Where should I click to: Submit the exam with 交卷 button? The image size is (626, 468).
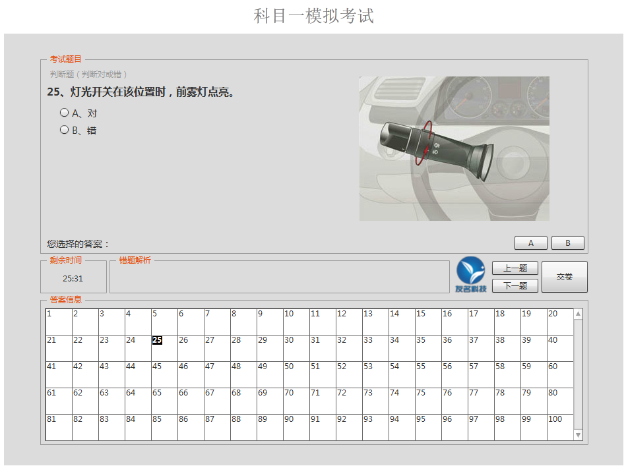(x=564, y=277)
